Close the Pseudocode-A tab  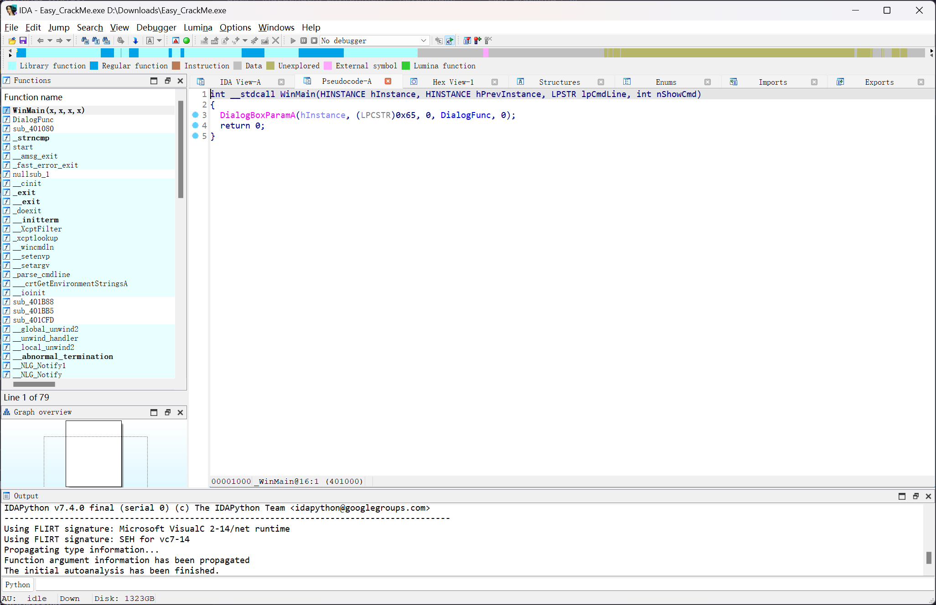[x=388, y=81]
